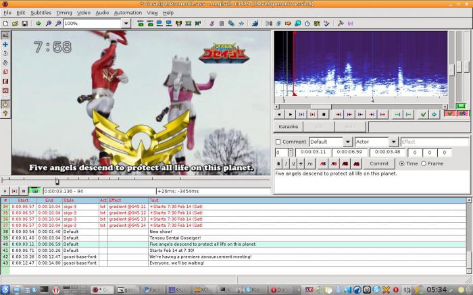Click the green checkmark commit audio button

coord(423,115)
